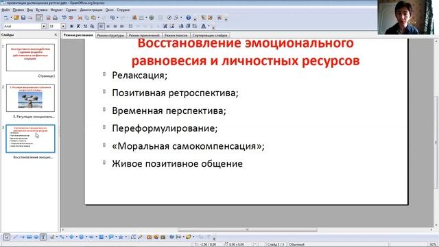Toggle AutoSpellcheck red underline icon
Screen dimensions: 439x247
pyautogui.click(x=71, y=18)
